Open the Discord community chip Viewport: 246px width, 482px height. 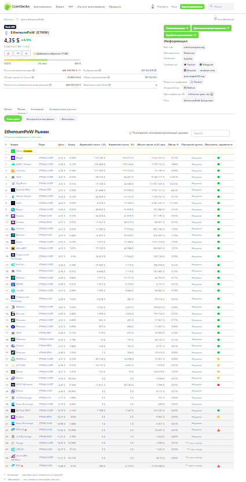click(189, 71)
